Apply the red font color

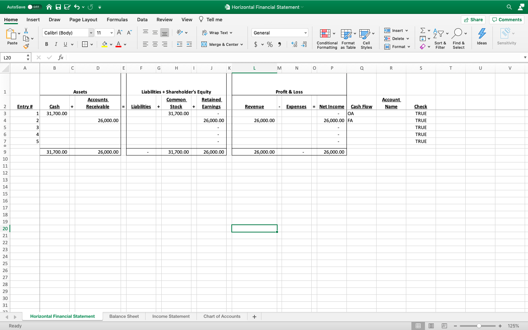tap(118, 44)
